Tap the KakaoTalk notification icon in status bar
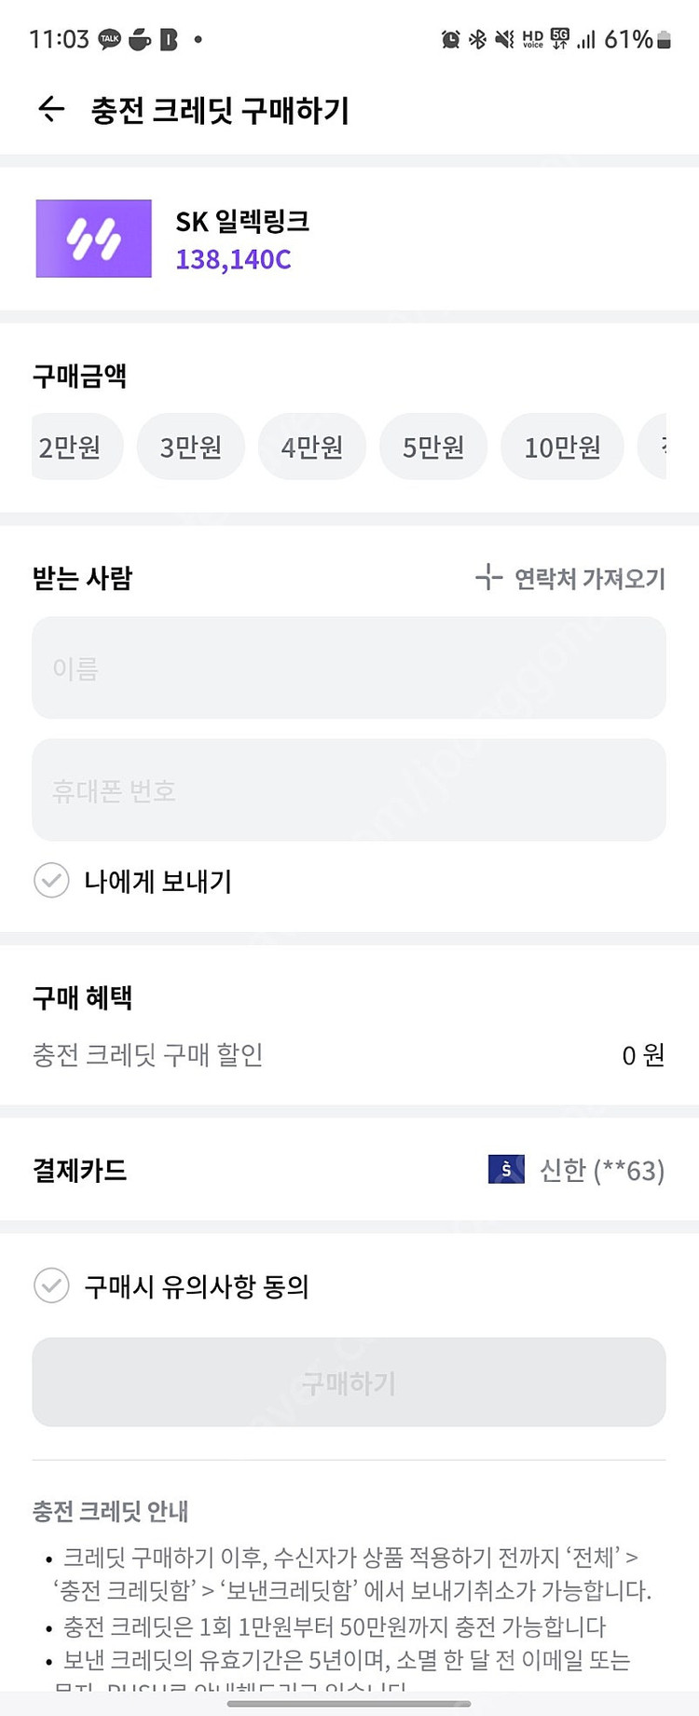The height and width of the screenshot is (1716, 699). [110, 39]
